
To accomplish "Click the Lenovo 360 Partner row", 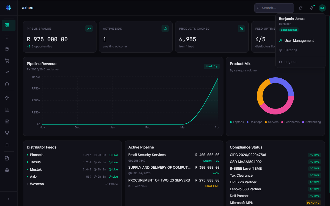I will tap(275, 189).
